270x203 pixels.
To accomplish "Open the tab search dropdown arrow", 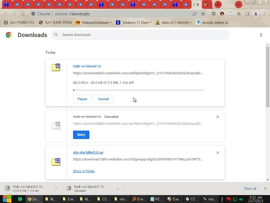I will pyautogui.click(x=238, y=4).
